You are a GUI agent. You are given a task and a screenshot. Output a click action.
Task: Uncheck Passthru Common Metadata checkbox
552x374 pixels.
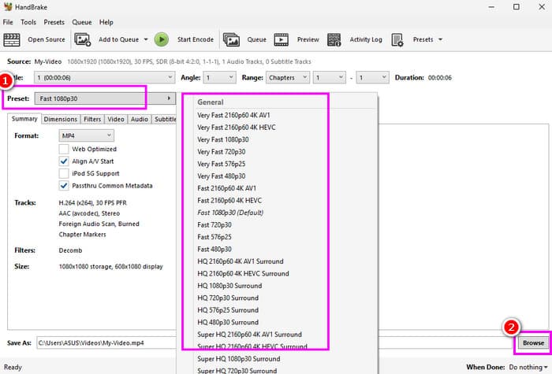coord(64,186)
